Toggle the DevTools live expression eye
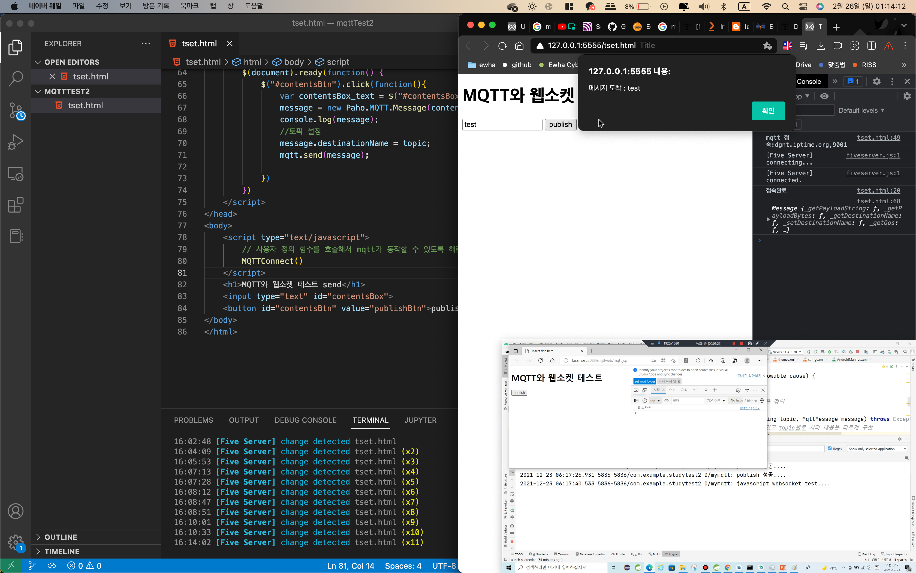 (824, 96)
